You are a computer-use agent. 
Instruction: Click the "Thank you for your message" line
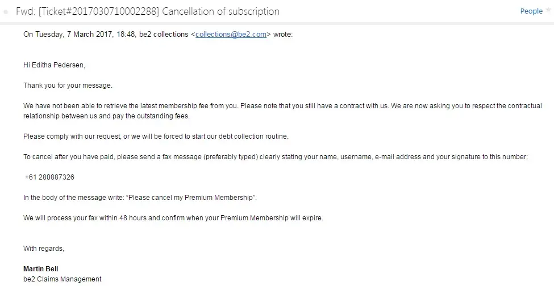click(68, 86)
